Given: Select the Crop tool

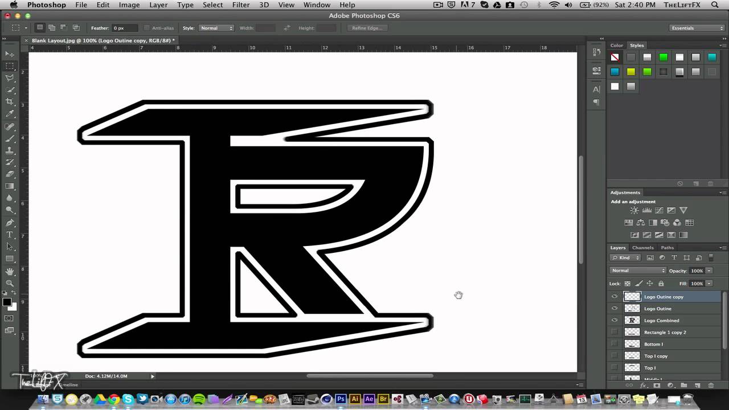Looking at the screenshot, I should pyautogui.click(x=10, y=102).
